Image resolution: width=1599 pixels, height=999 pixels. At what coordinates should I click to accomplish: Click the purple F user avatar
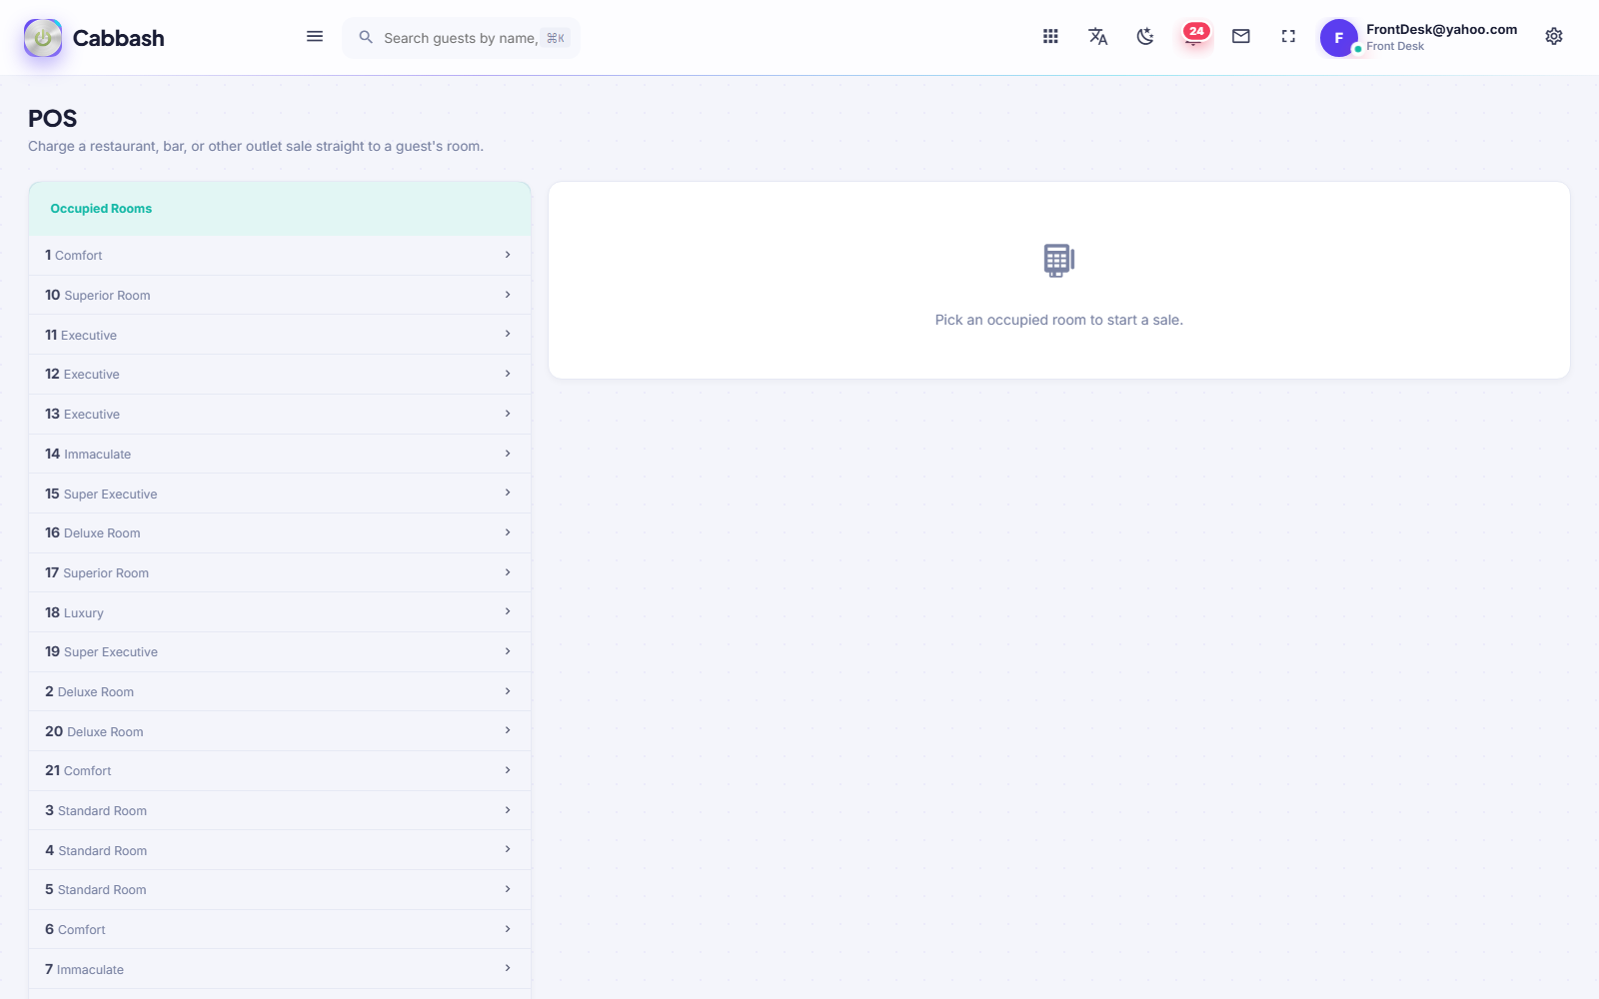(x=1339, y=38)
